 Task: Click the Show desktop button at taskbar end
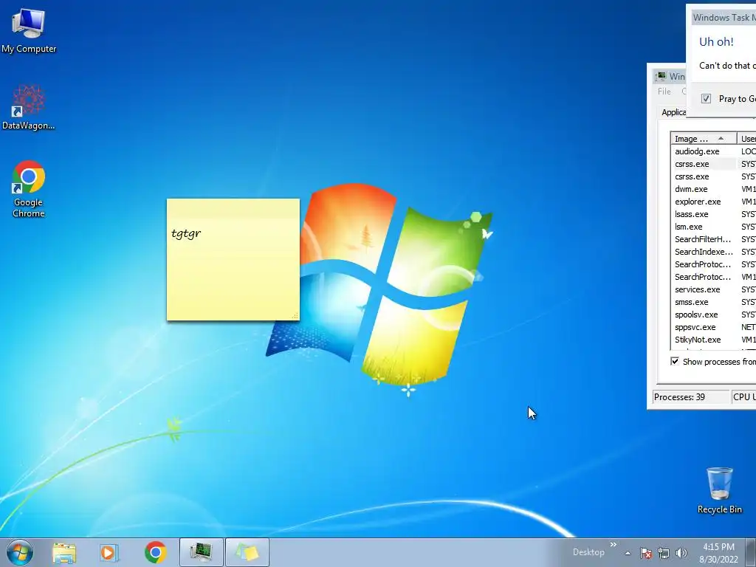[x=751, y=552]
